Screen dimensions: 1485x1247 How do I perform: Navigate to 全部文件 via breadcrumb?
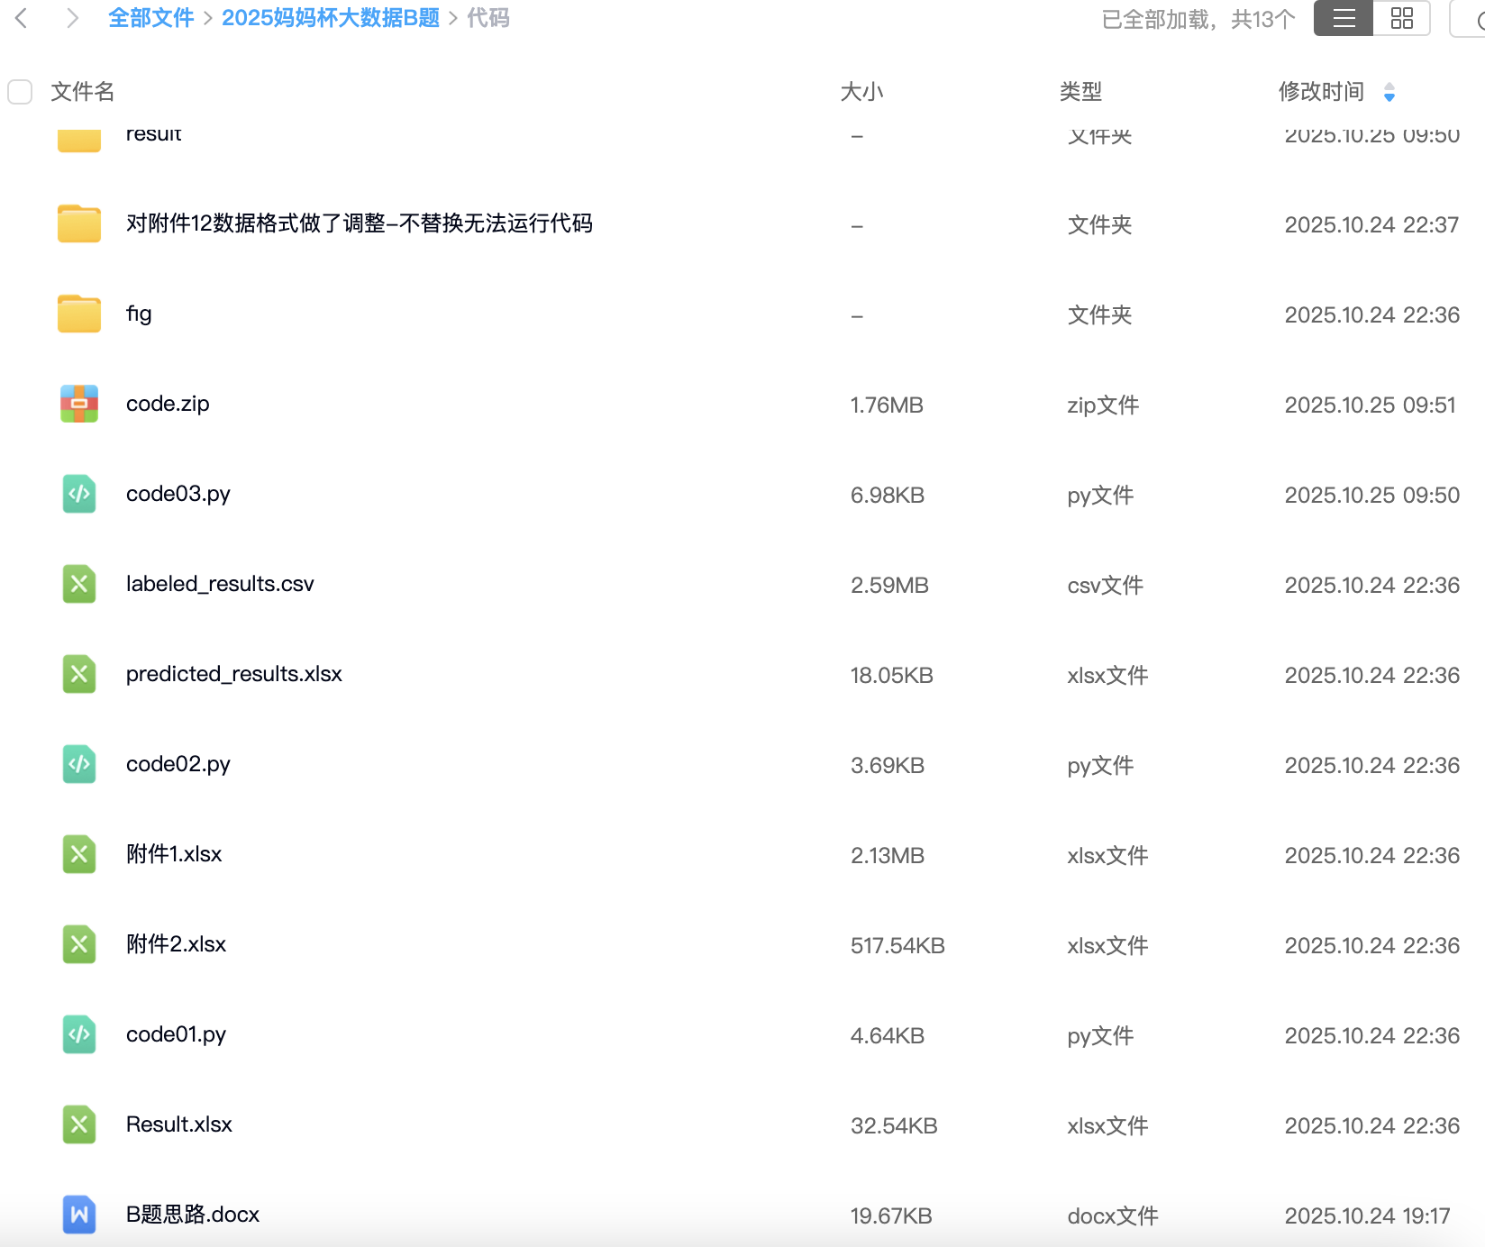pyautogui.click(x=150, y=18)
